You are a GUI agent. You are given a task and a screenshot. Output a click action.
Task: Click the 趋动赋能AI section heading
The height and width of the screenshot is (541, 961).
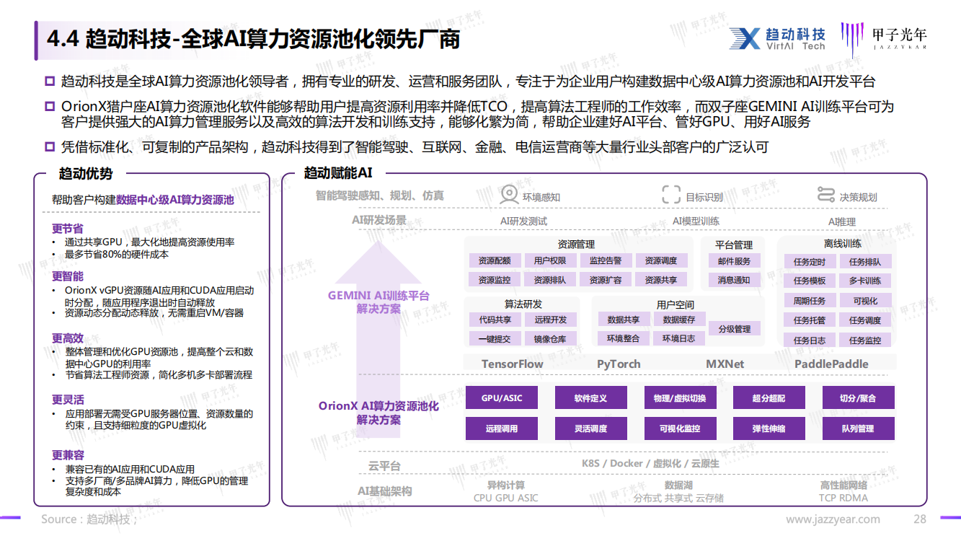[337, 173]
